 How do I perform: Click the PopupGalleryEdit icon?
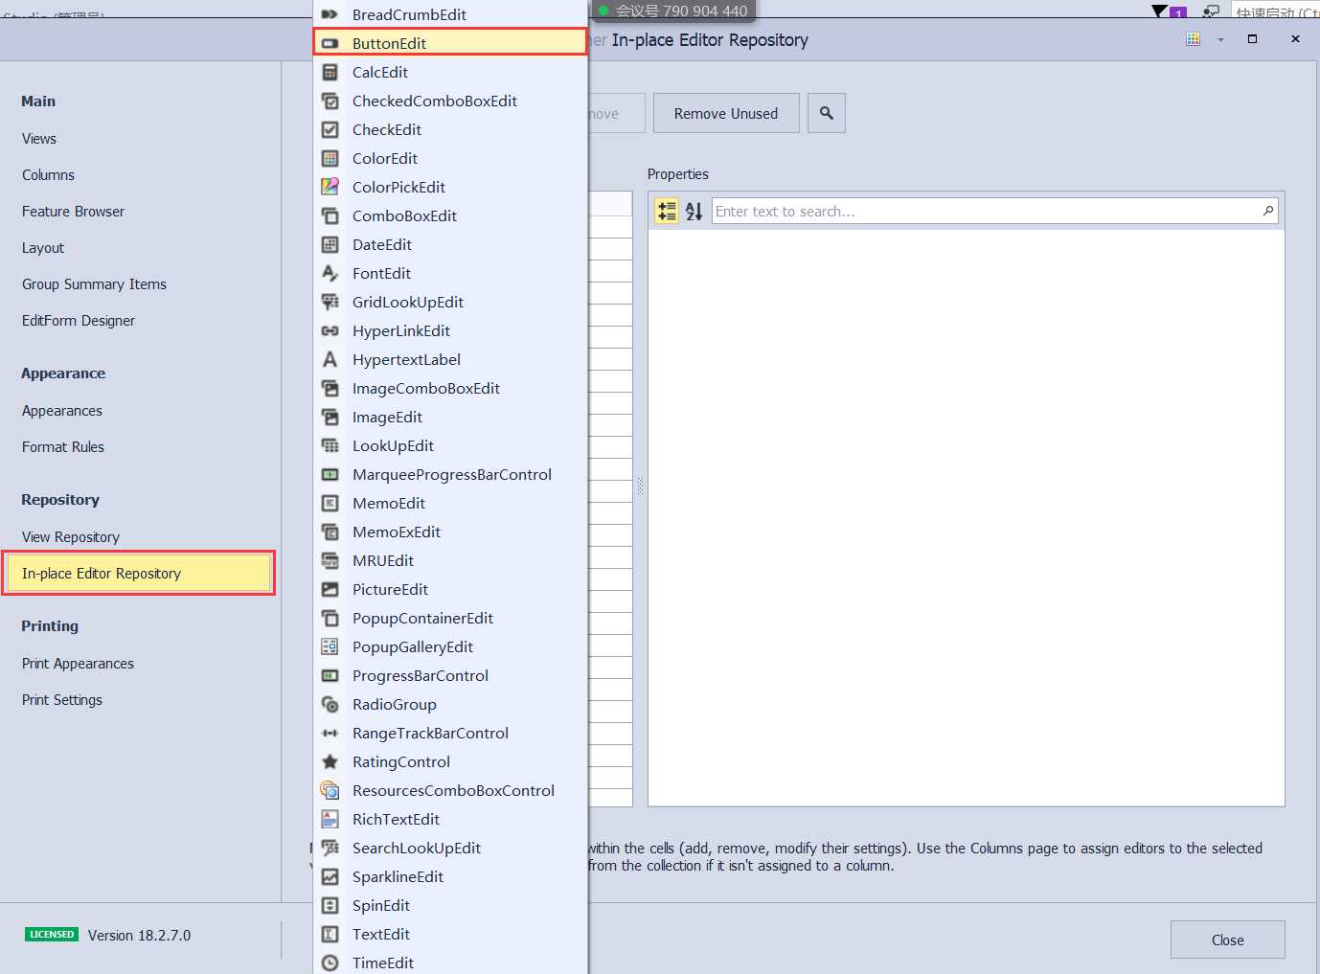330,646
